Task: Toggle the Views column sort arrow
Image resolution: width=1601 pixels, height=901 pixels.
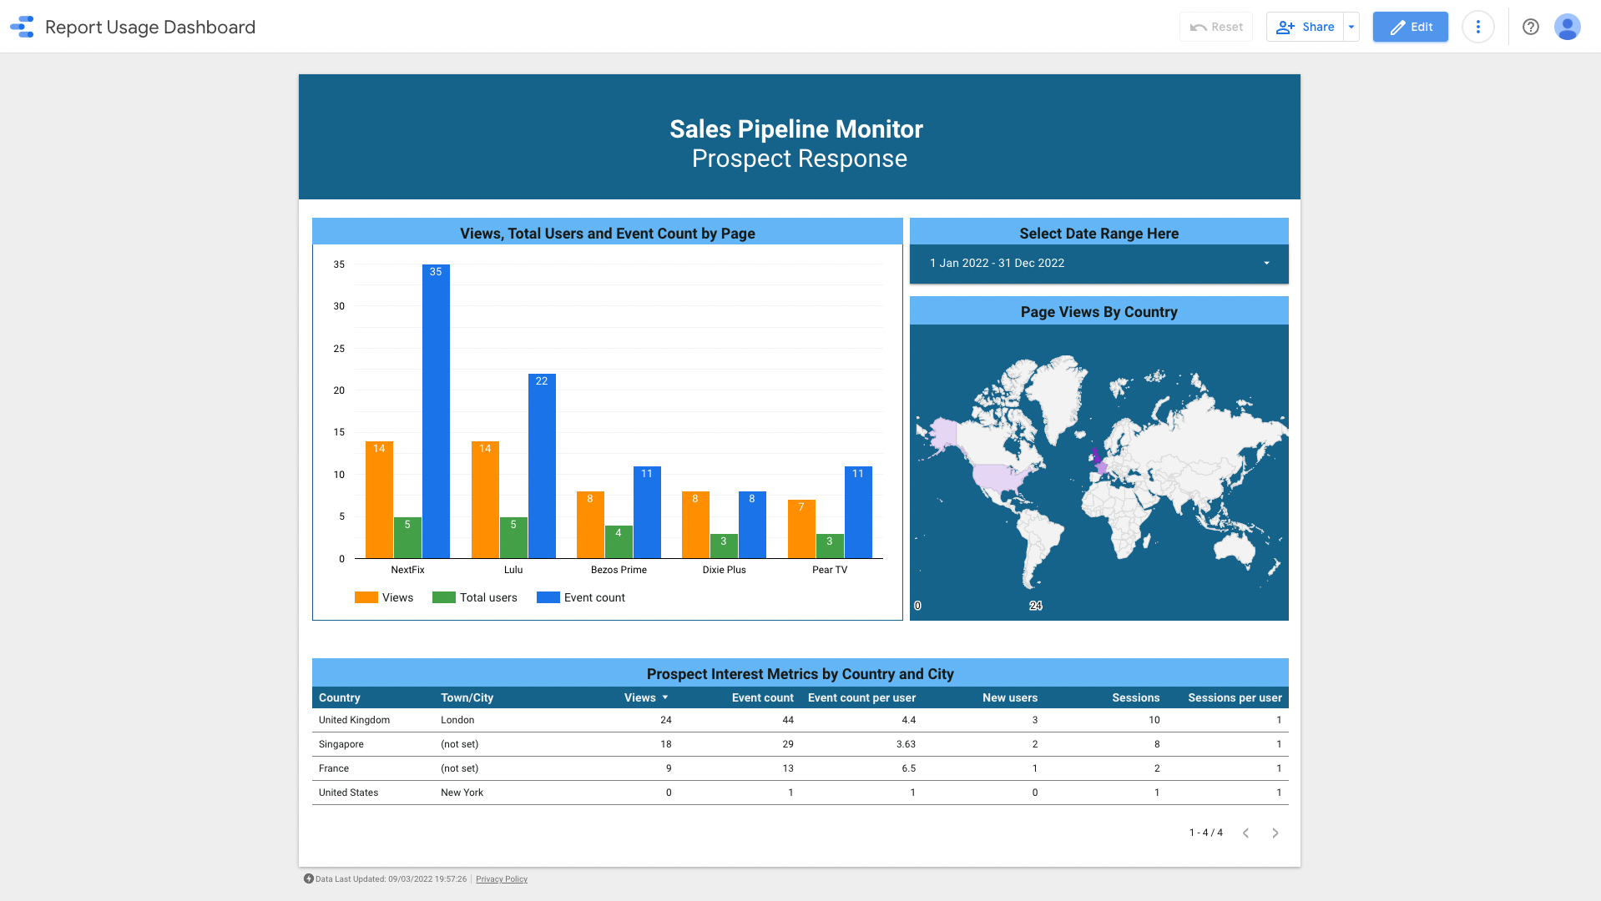Action: pyautogui.click(x=665, y=697)
